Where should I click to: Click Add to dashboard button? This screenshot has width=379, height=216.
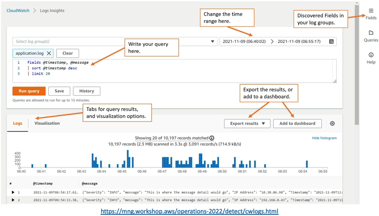[x=297, y=123]
